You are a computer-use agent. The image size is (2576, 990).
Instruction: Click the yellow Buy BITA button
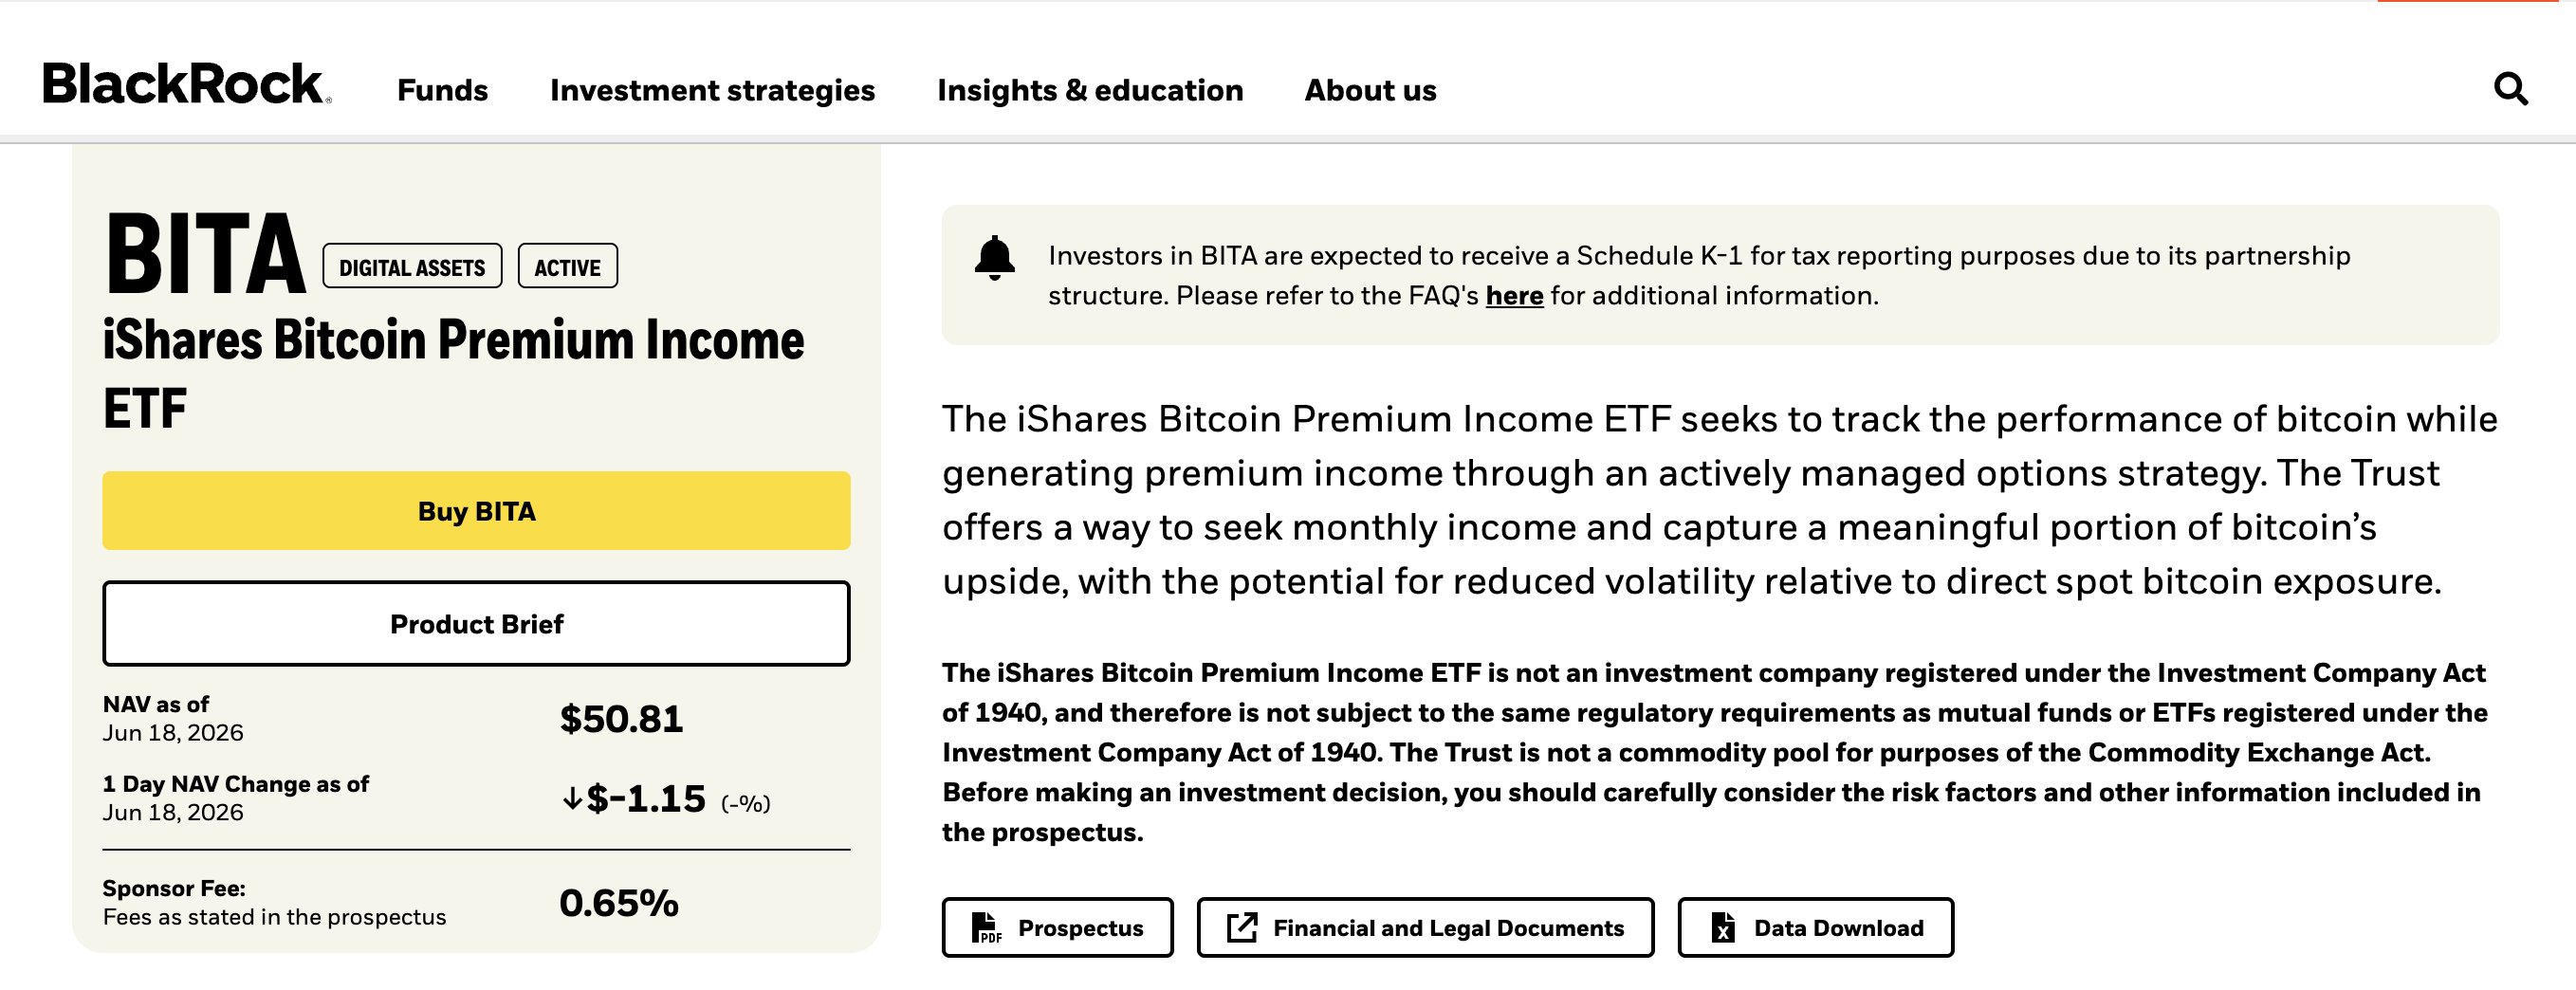point(476,511)
